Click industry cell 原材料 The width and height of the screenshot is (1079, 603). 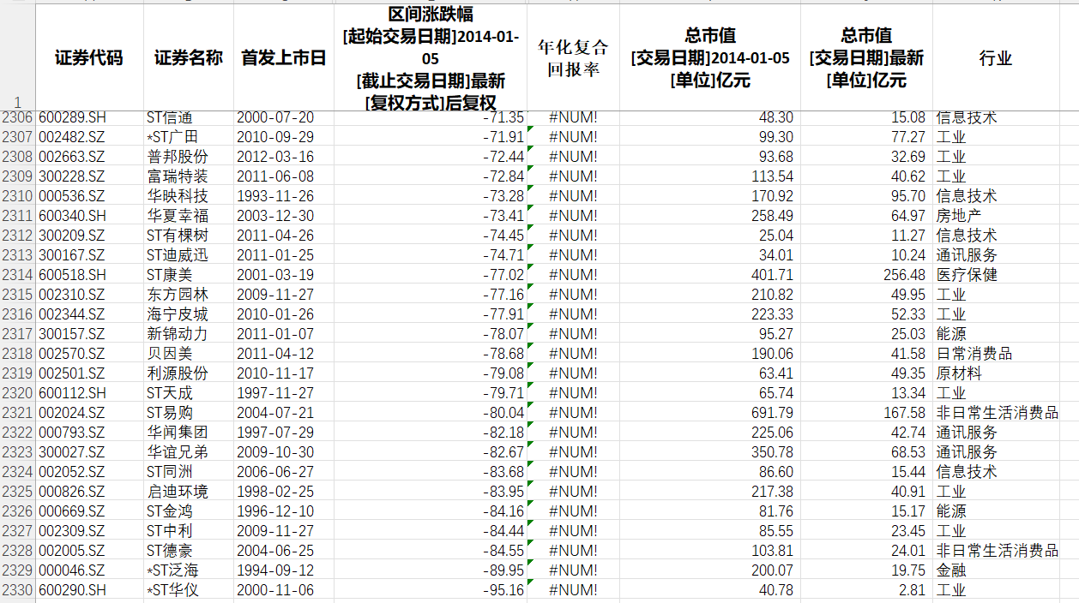[958, 373]
